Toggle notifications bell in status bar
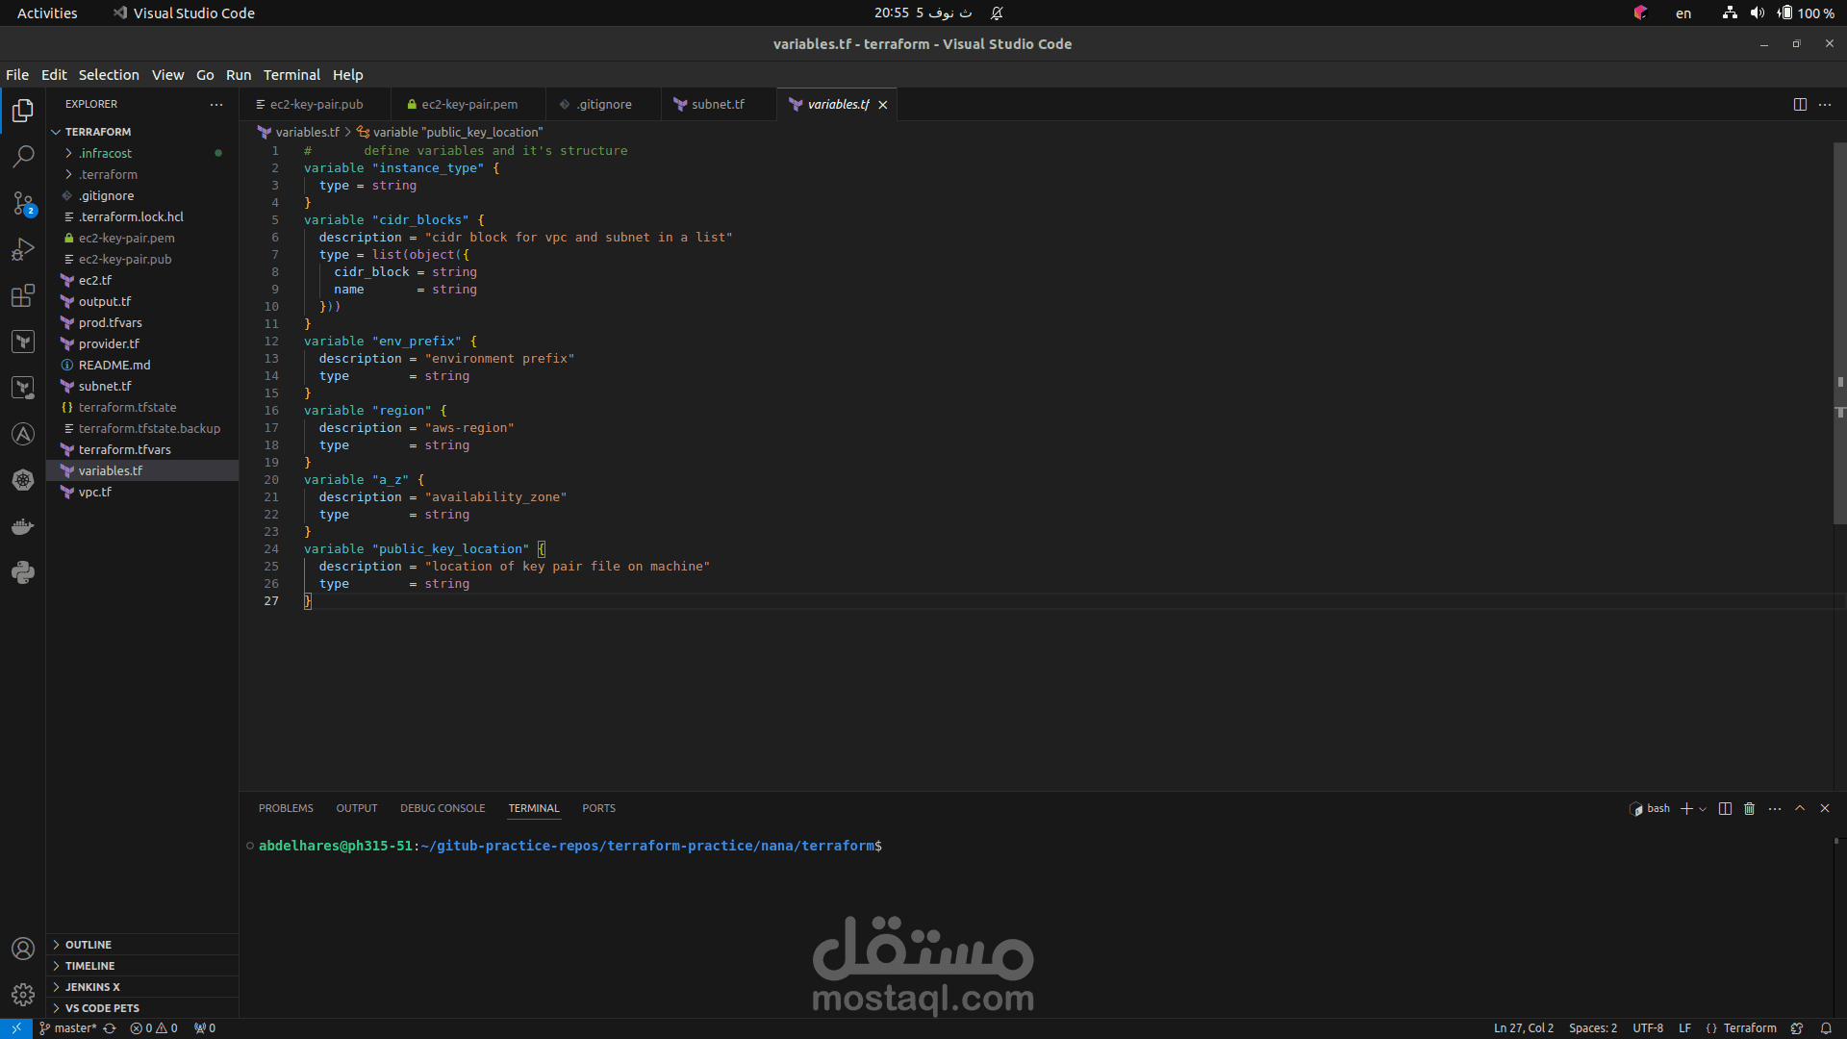 tap(1825, 1028)
